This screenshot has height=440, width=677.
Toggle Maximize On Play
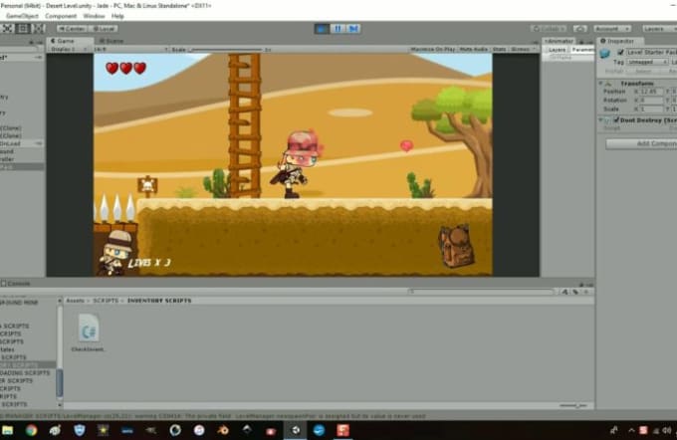point(433,49)
